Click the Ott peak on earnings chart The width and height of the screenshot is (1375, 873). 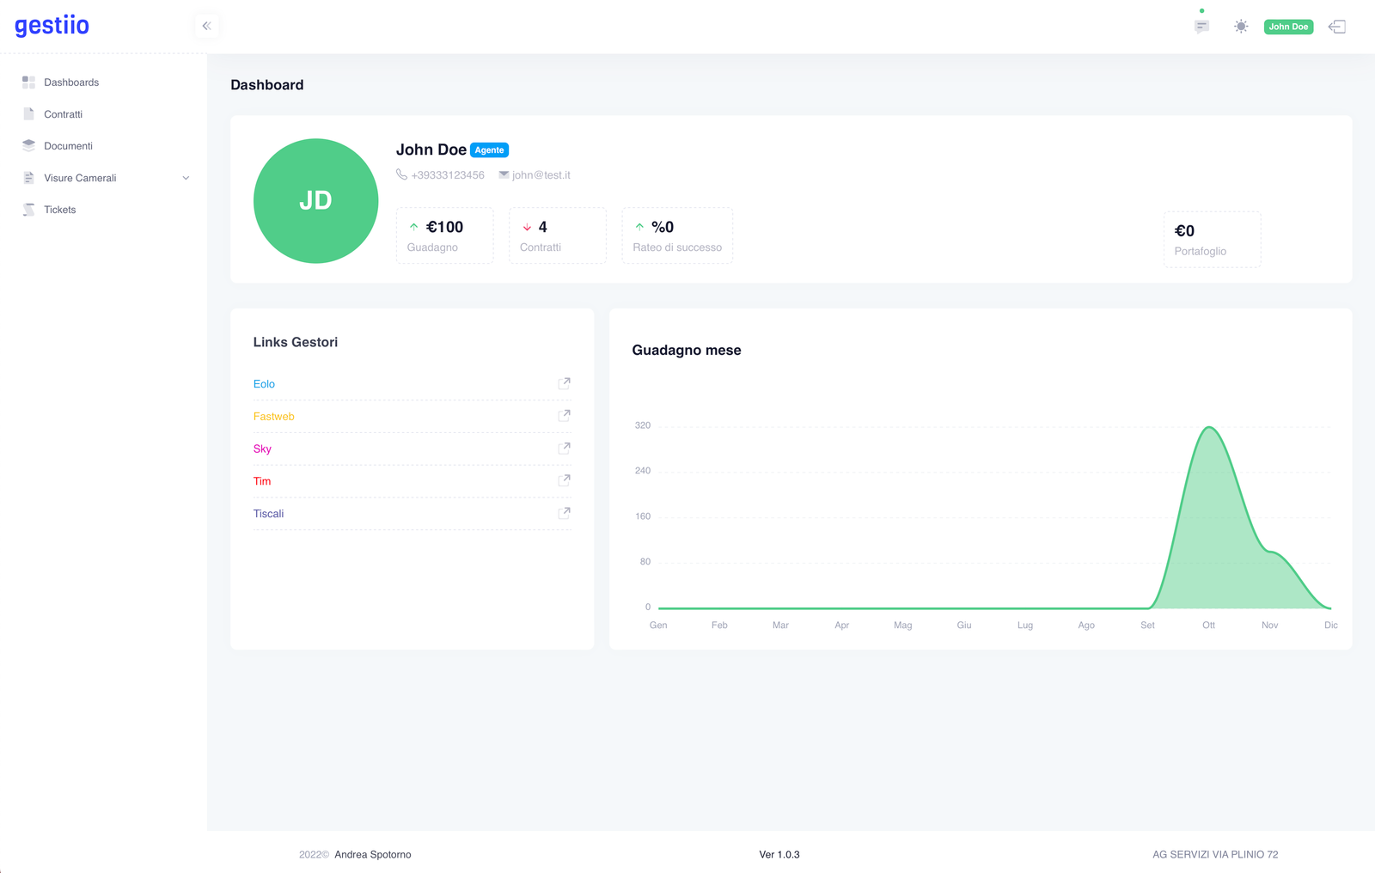(x=1209, y=428)
